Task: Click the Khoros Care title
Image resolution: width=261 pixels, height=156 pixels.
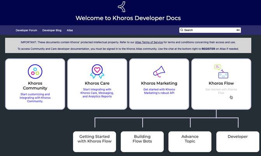Action: pos(97,83)
